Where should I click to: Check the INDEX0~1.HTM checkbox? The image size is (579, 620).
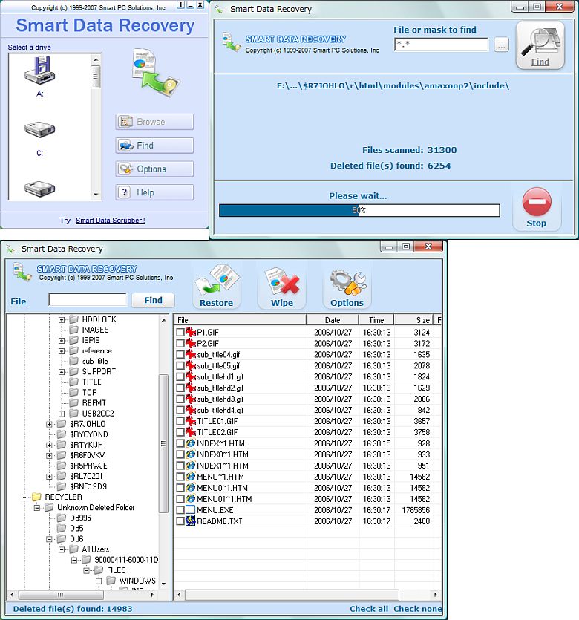pos(180,454)
